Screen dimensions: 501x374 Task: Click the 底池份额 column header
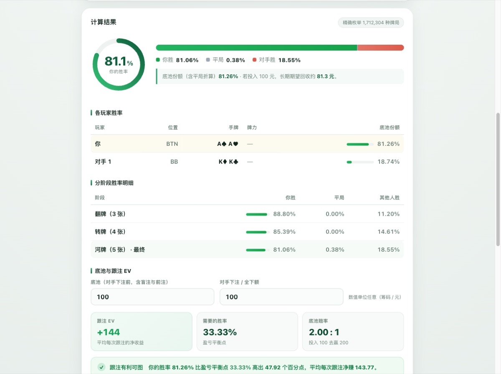390,127
